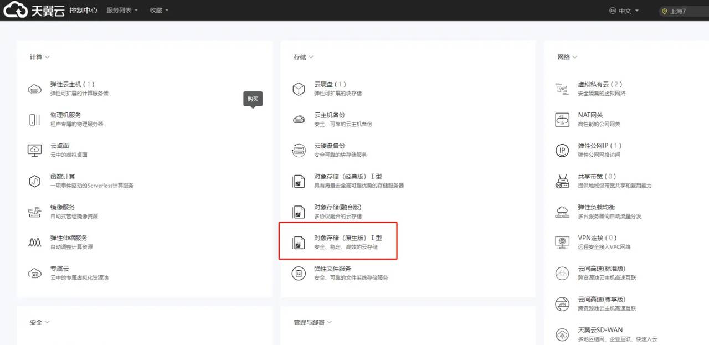Collapse the 存储 section
Image resolution: width=709 pixels, height=345 pixels.
pos(302,56)
